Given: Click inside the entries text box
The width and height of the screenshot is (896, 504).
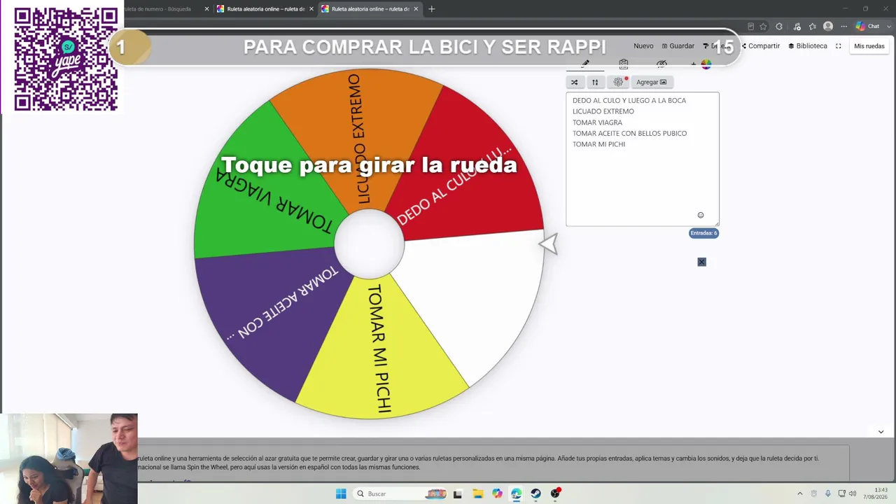Looking at the screenshot, I should (x=643, y=159).
